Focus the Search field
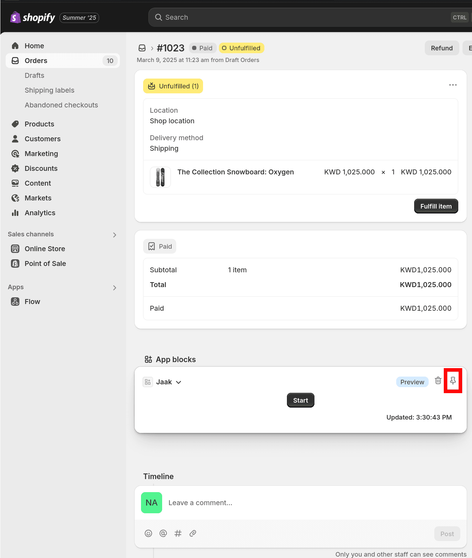 [x=310, y=17]
